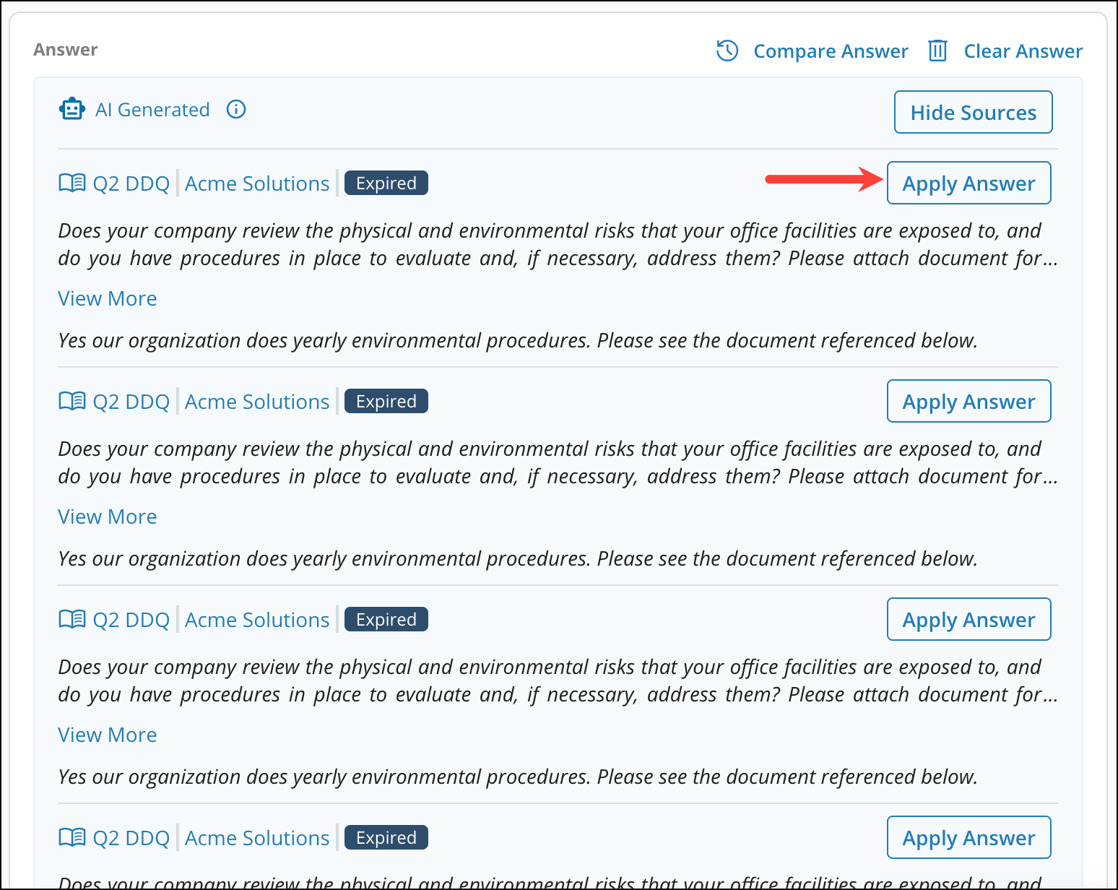The width and height of the screenshot is (1118, 890).
Task: Open the second Q2 DDQ link
Action: [x=131, y=401]
